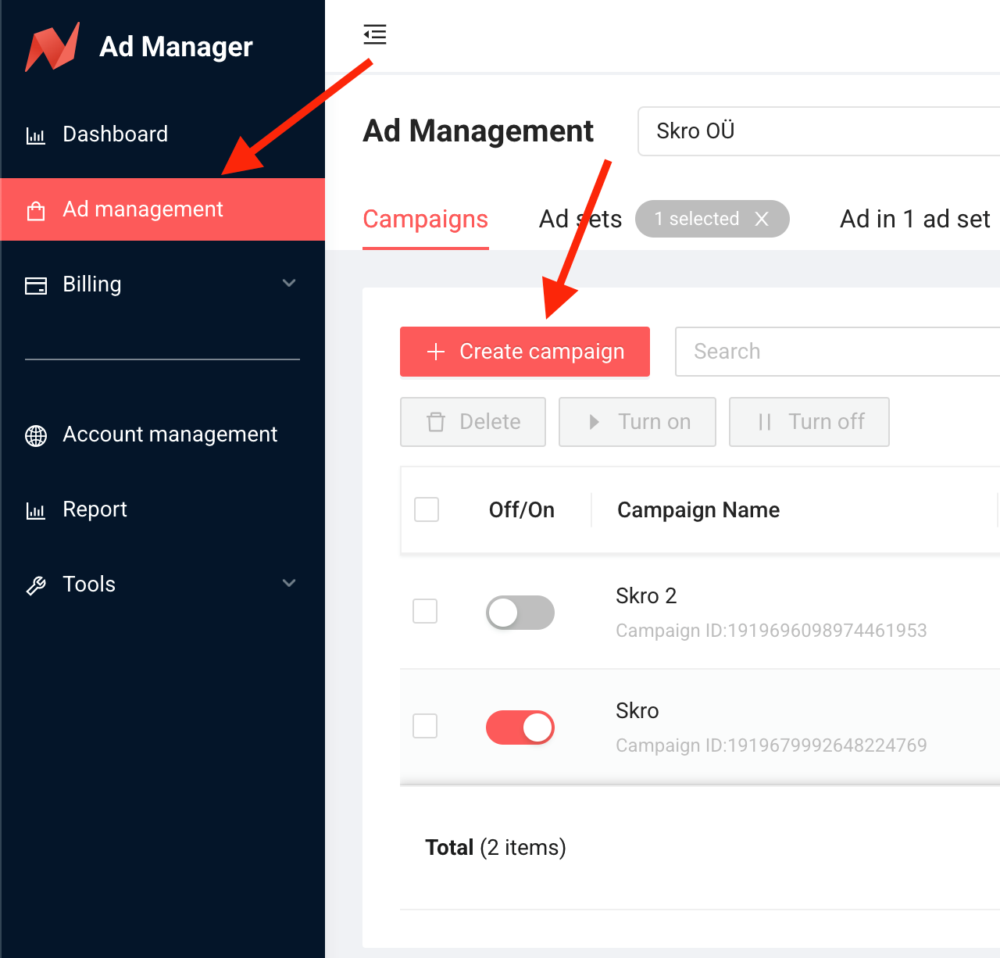Tick the checkbox for Skro 2 row
Image resolution: width=1000 pixels, height=958 pixels.
click(x=425, y=611)
